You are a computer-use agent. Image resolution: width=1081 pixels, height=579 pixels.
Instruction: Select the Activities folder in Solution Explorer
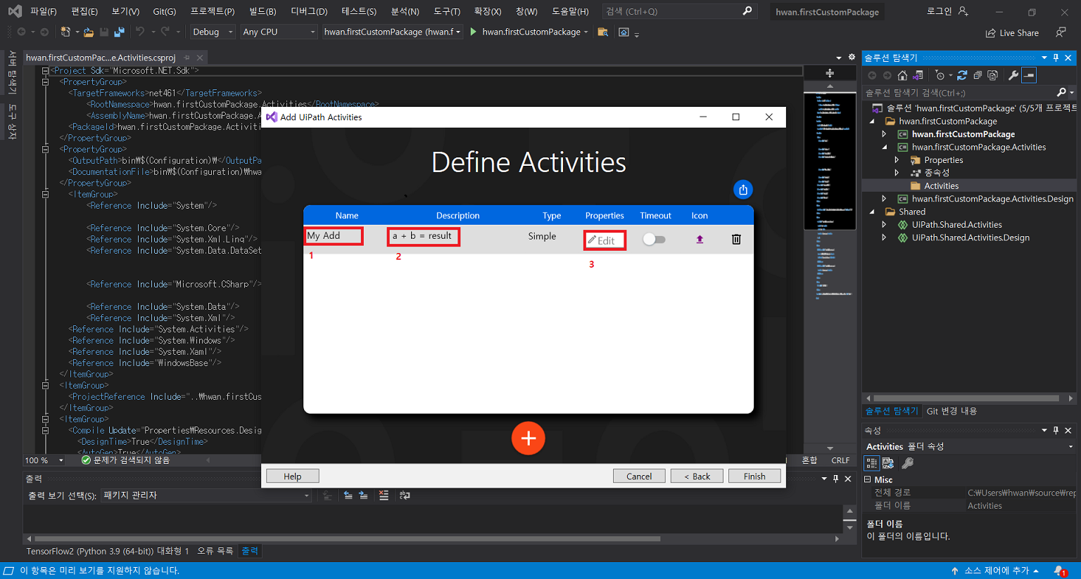click(x=941, y=186)
